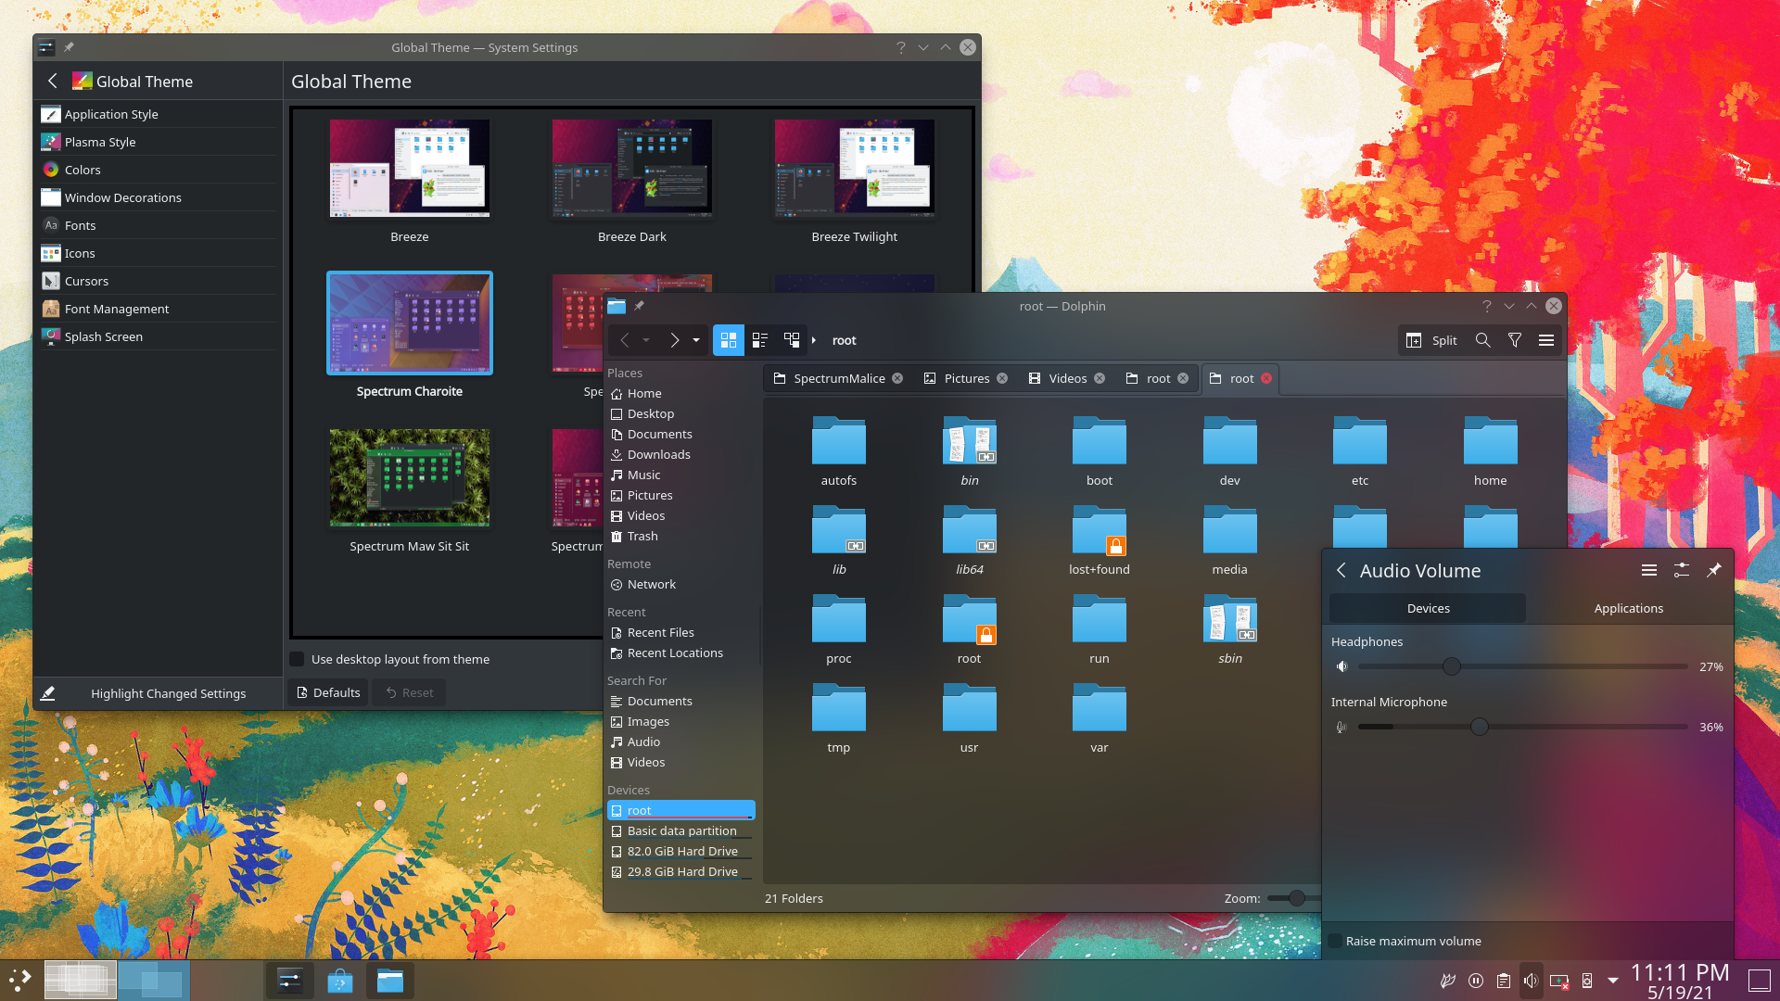1780x1001 pixels.
Task: Expand the breadcrumb arrow before root
Action: 814,340
